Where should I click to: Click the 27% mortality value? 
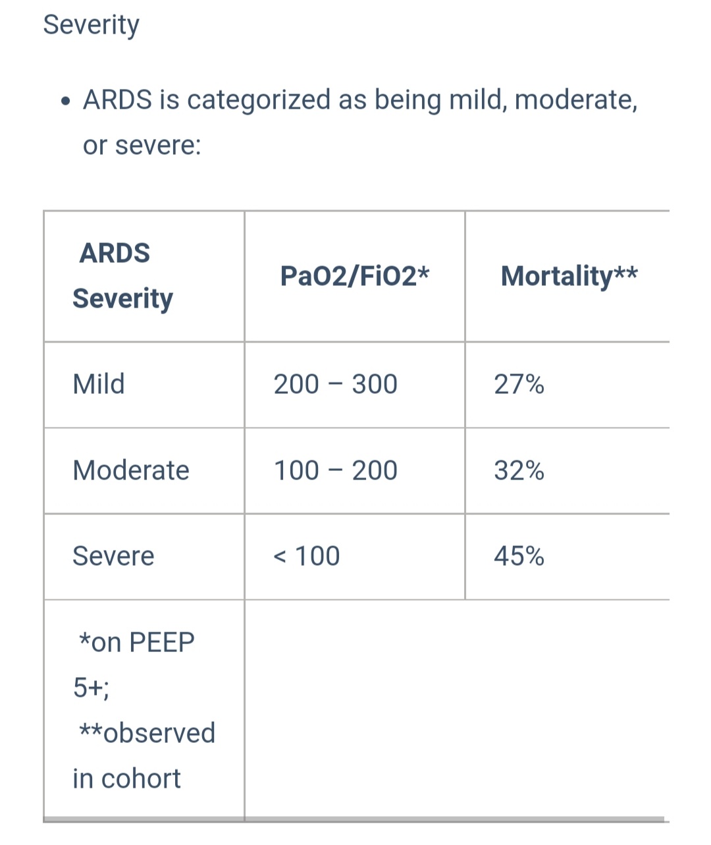coord(519,384)
